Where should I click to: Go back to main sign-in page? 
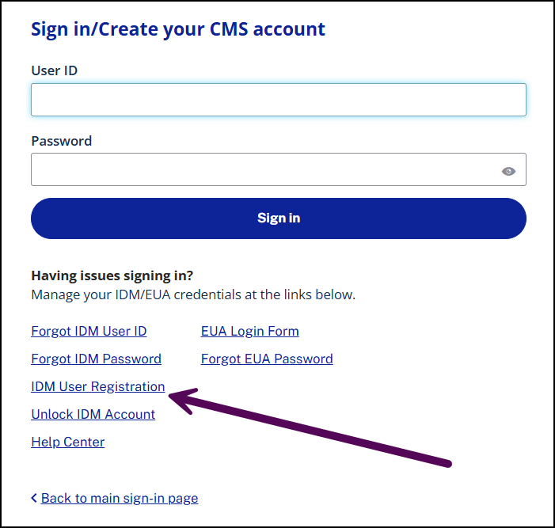click(x=120, y=498)
